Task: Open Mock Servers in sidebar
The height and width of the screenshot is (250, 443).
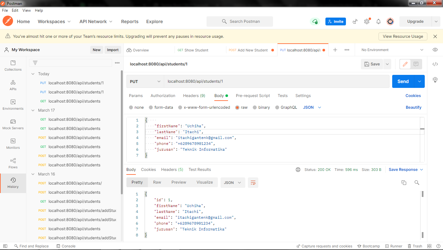Action: pos(13,124)
